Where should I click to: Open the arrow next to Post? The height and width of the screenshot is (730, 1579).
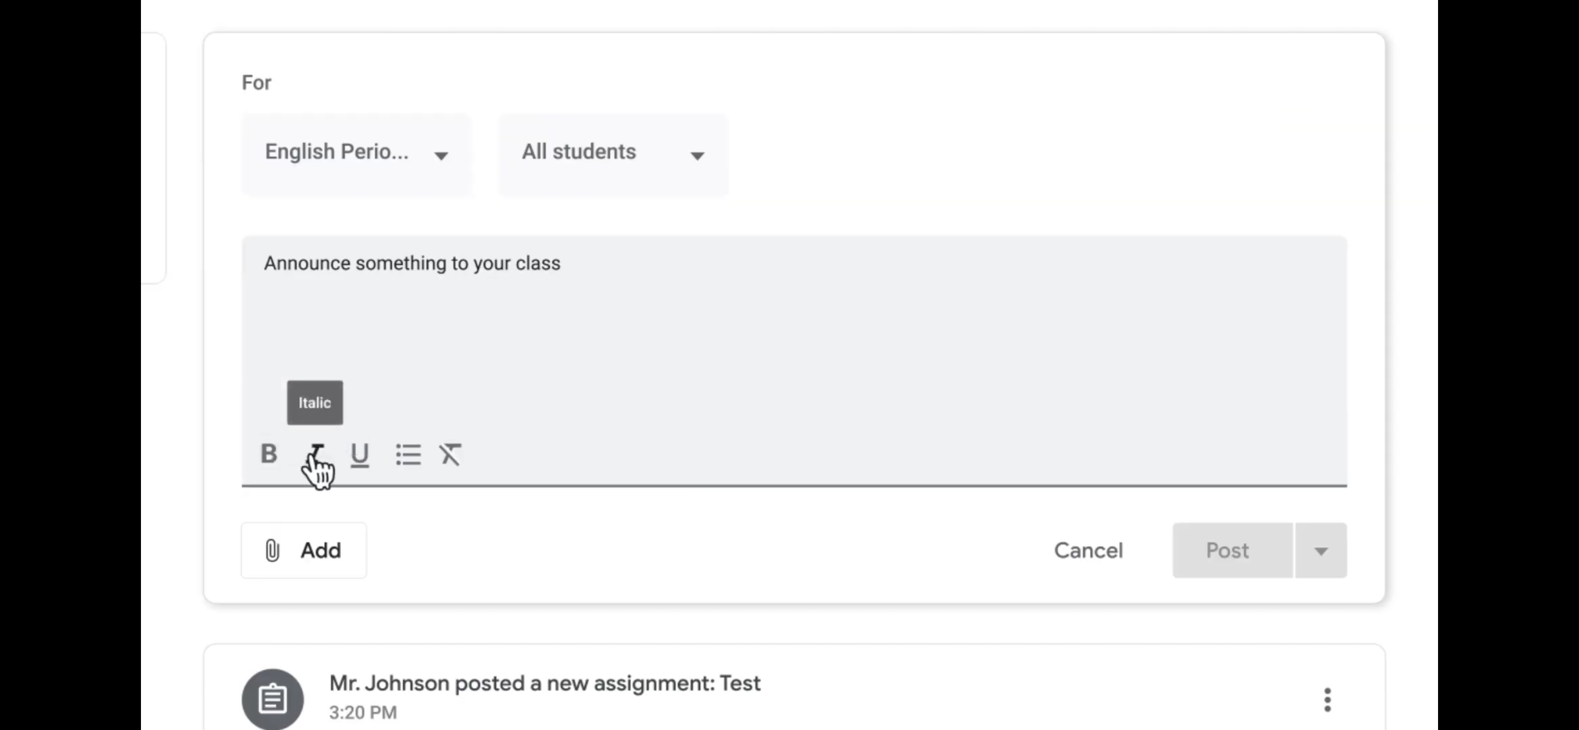click(x=1321, y=550)
